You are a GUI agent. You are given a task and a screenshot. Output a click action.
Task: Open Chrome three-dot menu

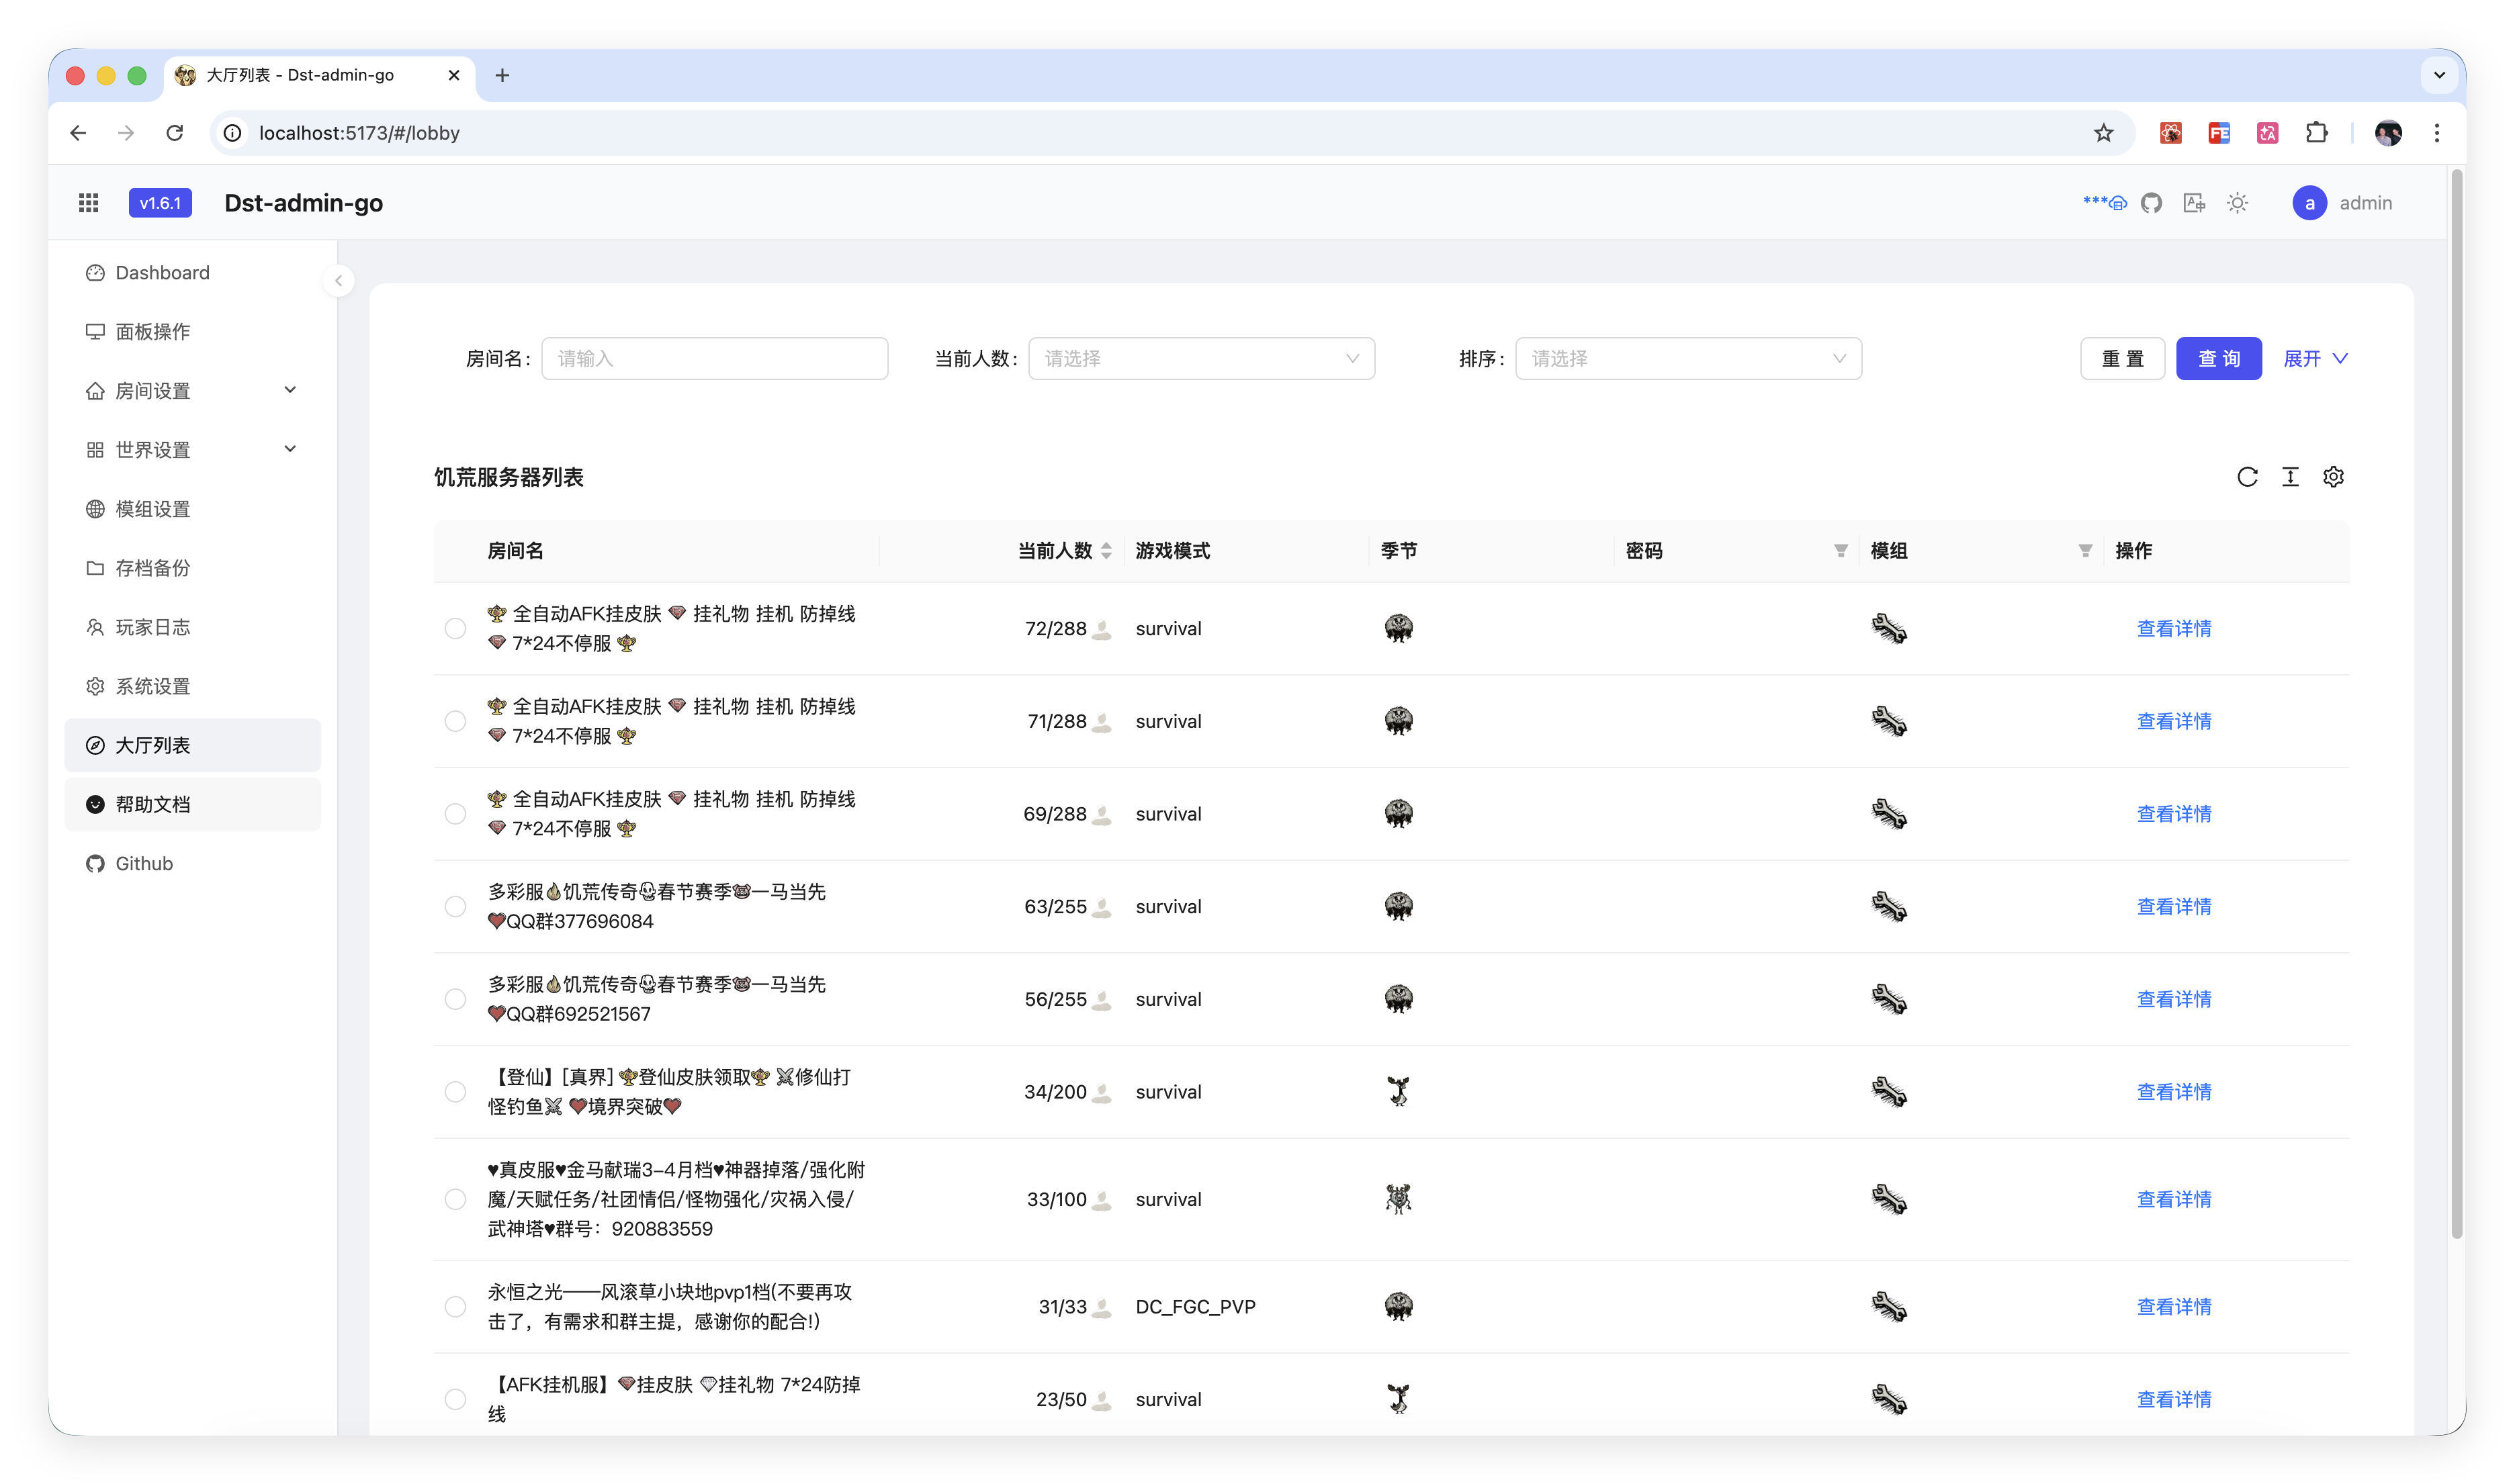2437,133
